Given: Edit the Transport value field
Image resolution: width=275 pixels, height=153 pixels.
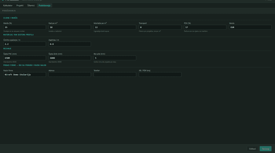Looking at the screenshot, I should 160,27.
